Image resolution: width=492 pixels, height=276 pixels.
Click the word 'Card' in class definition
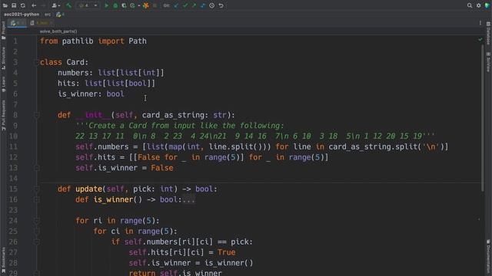click(x=75, y=62)
